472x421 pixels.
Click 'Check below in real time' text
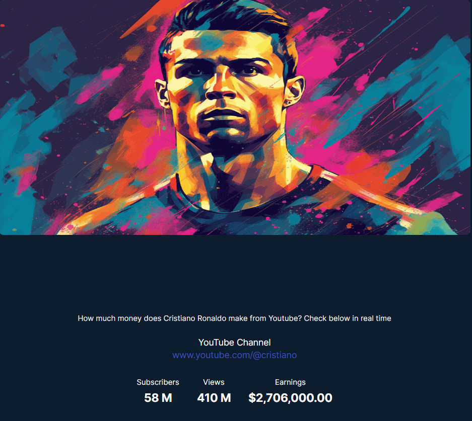pos(348,318)
